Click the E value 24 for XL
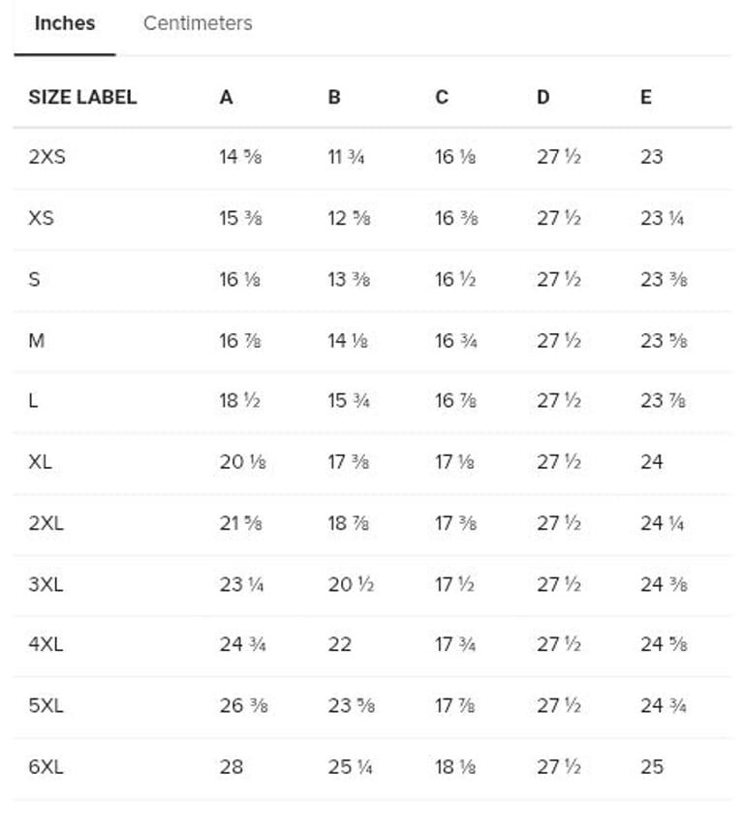This screenshot has height=835, width=744. [652, 462]
